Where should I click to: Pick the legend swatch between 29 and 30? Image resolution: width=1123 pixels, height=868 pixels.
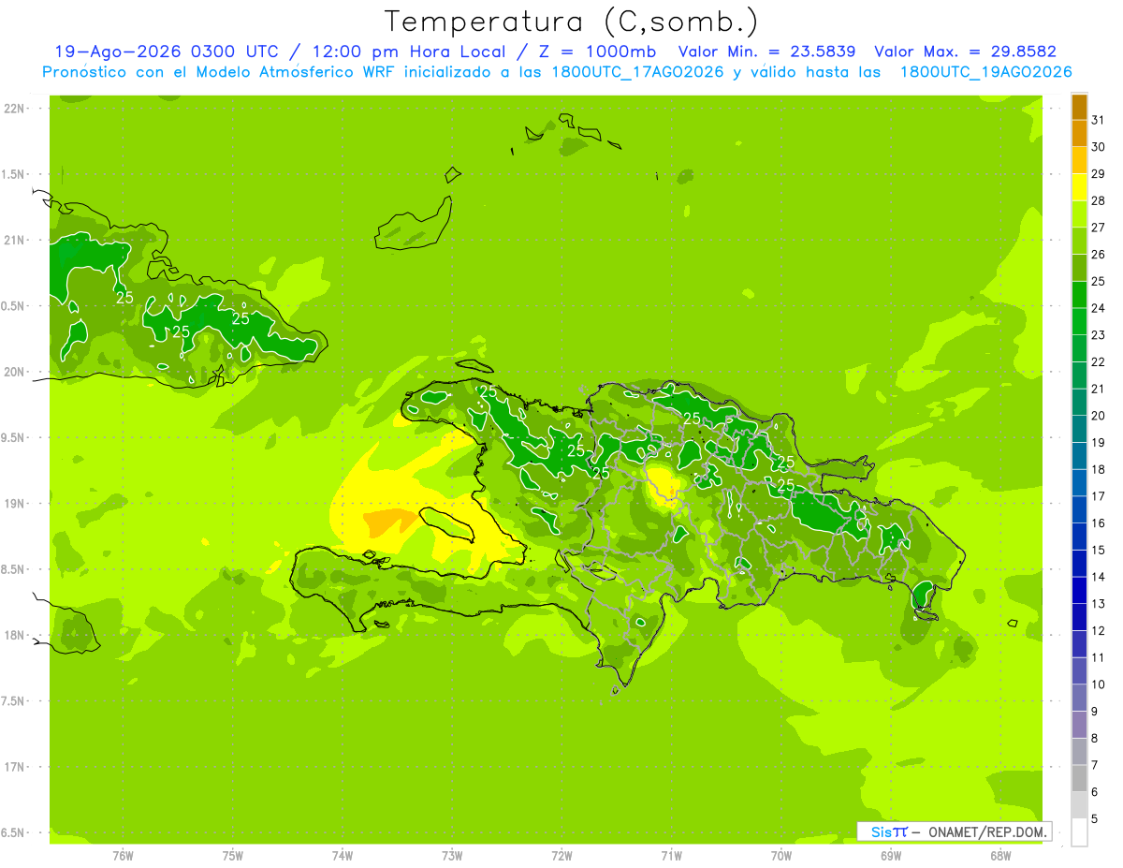(x=1080, y=160)
